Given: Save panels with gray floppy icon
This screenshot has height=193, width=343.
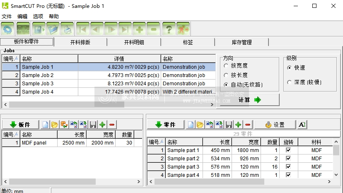Looking at the screenshot, I should coord(93,125).
